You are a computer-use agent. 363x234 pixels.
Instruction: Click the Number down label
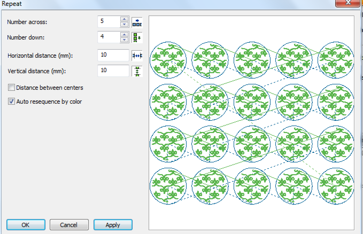(26, 37)
